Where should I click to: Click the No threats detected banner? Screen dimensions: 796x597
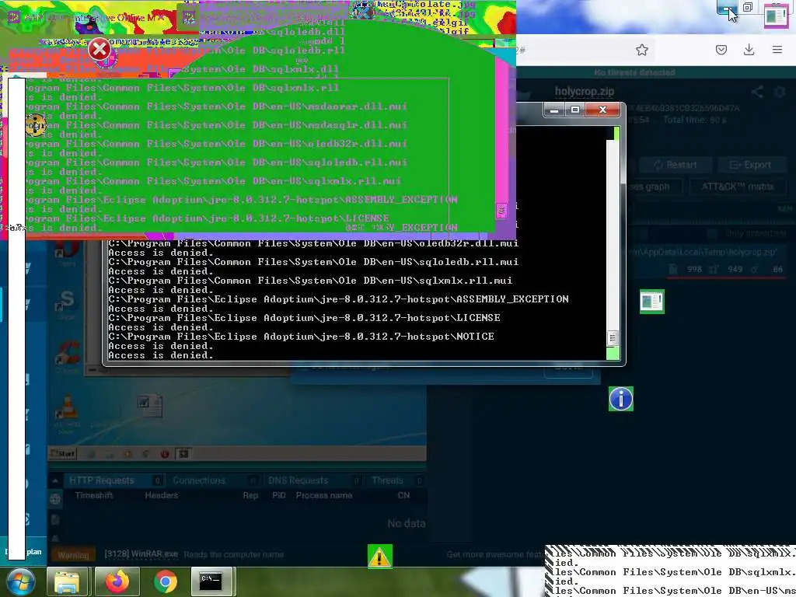click(634, 72)
